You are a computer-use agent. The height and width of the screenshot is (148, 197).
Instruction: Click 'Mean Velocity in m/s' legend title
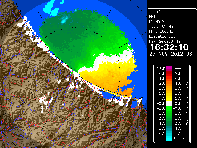[187, 104]
